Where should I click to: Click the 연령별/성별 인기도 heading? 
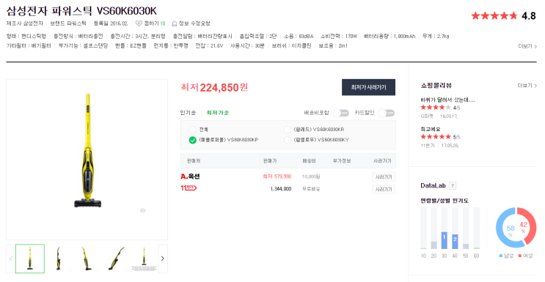pyautogui.click(x=445, y=201)
